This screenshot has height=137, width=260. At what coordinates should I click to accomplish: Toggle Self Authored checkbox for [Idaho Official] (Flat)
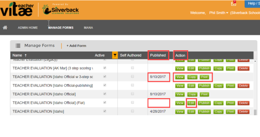[x=132, y=102]
